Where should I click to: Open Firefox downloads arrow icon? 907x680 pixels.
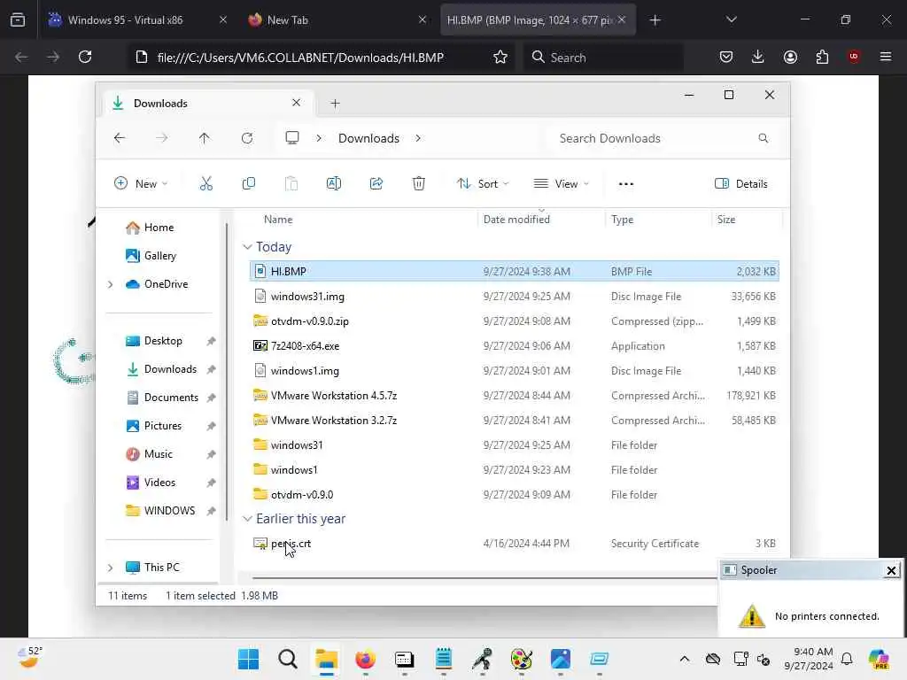point(758,57)
